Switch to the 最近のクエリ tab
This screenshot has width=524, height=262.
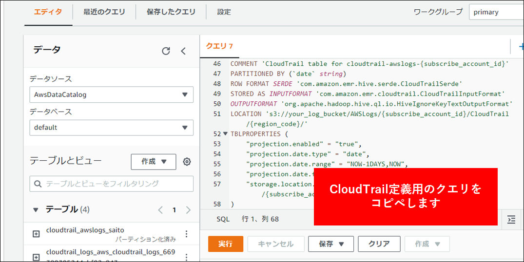click(104, 12)
